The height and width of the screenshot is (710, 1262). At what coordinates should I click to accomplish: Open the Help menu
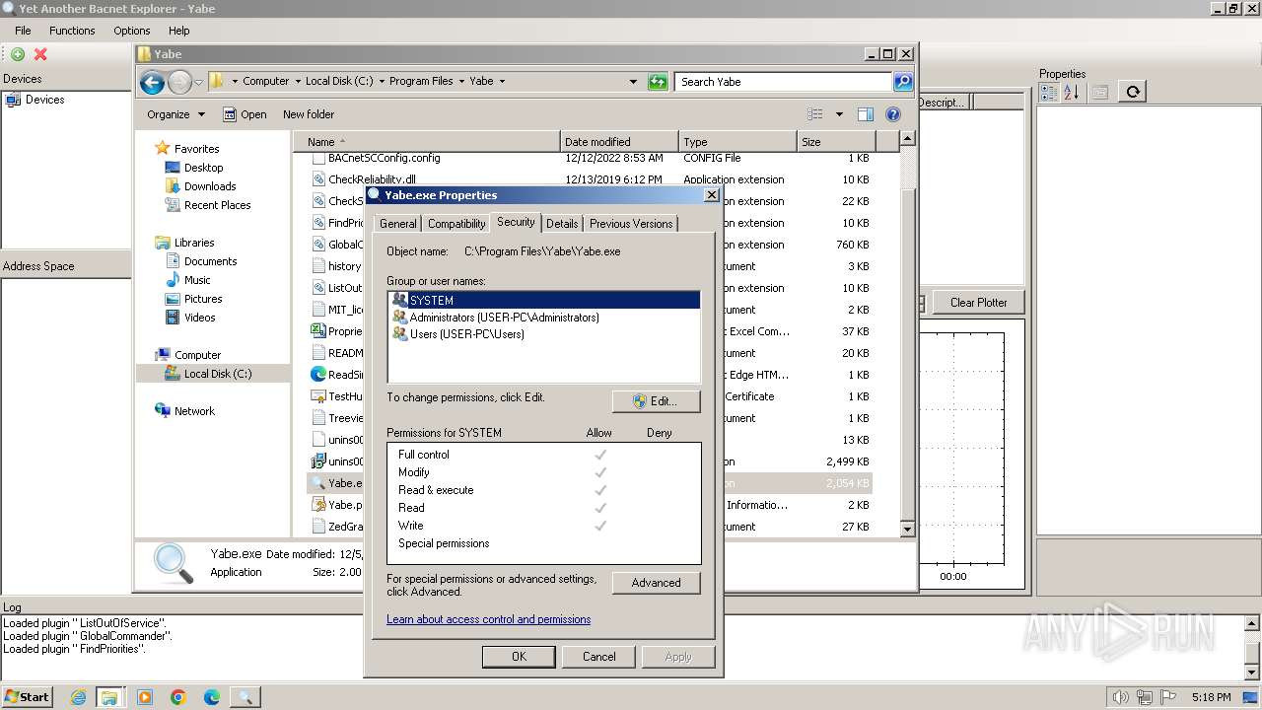click(178, 31)
